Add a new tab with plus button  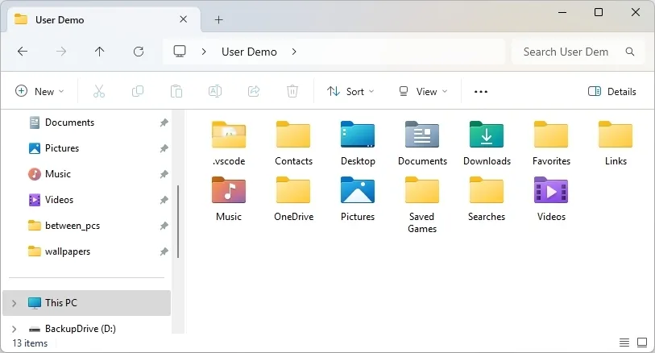pyautogui.click(x=218, y=19)
